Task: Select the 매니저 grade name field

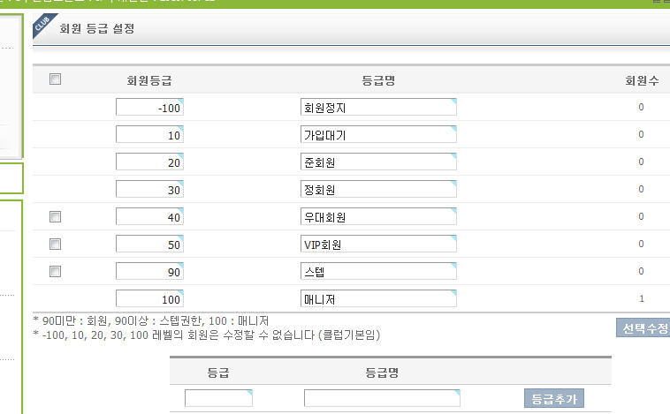Action: click(x=378, y=299)
